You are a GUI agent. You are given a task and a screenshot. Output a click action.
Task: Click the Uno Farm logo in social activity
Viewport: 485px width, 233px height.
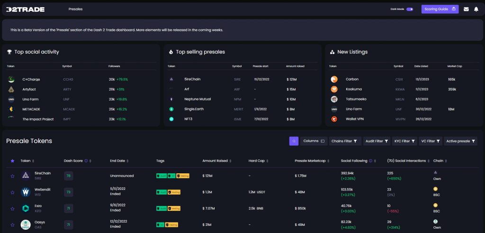(11, 99)
